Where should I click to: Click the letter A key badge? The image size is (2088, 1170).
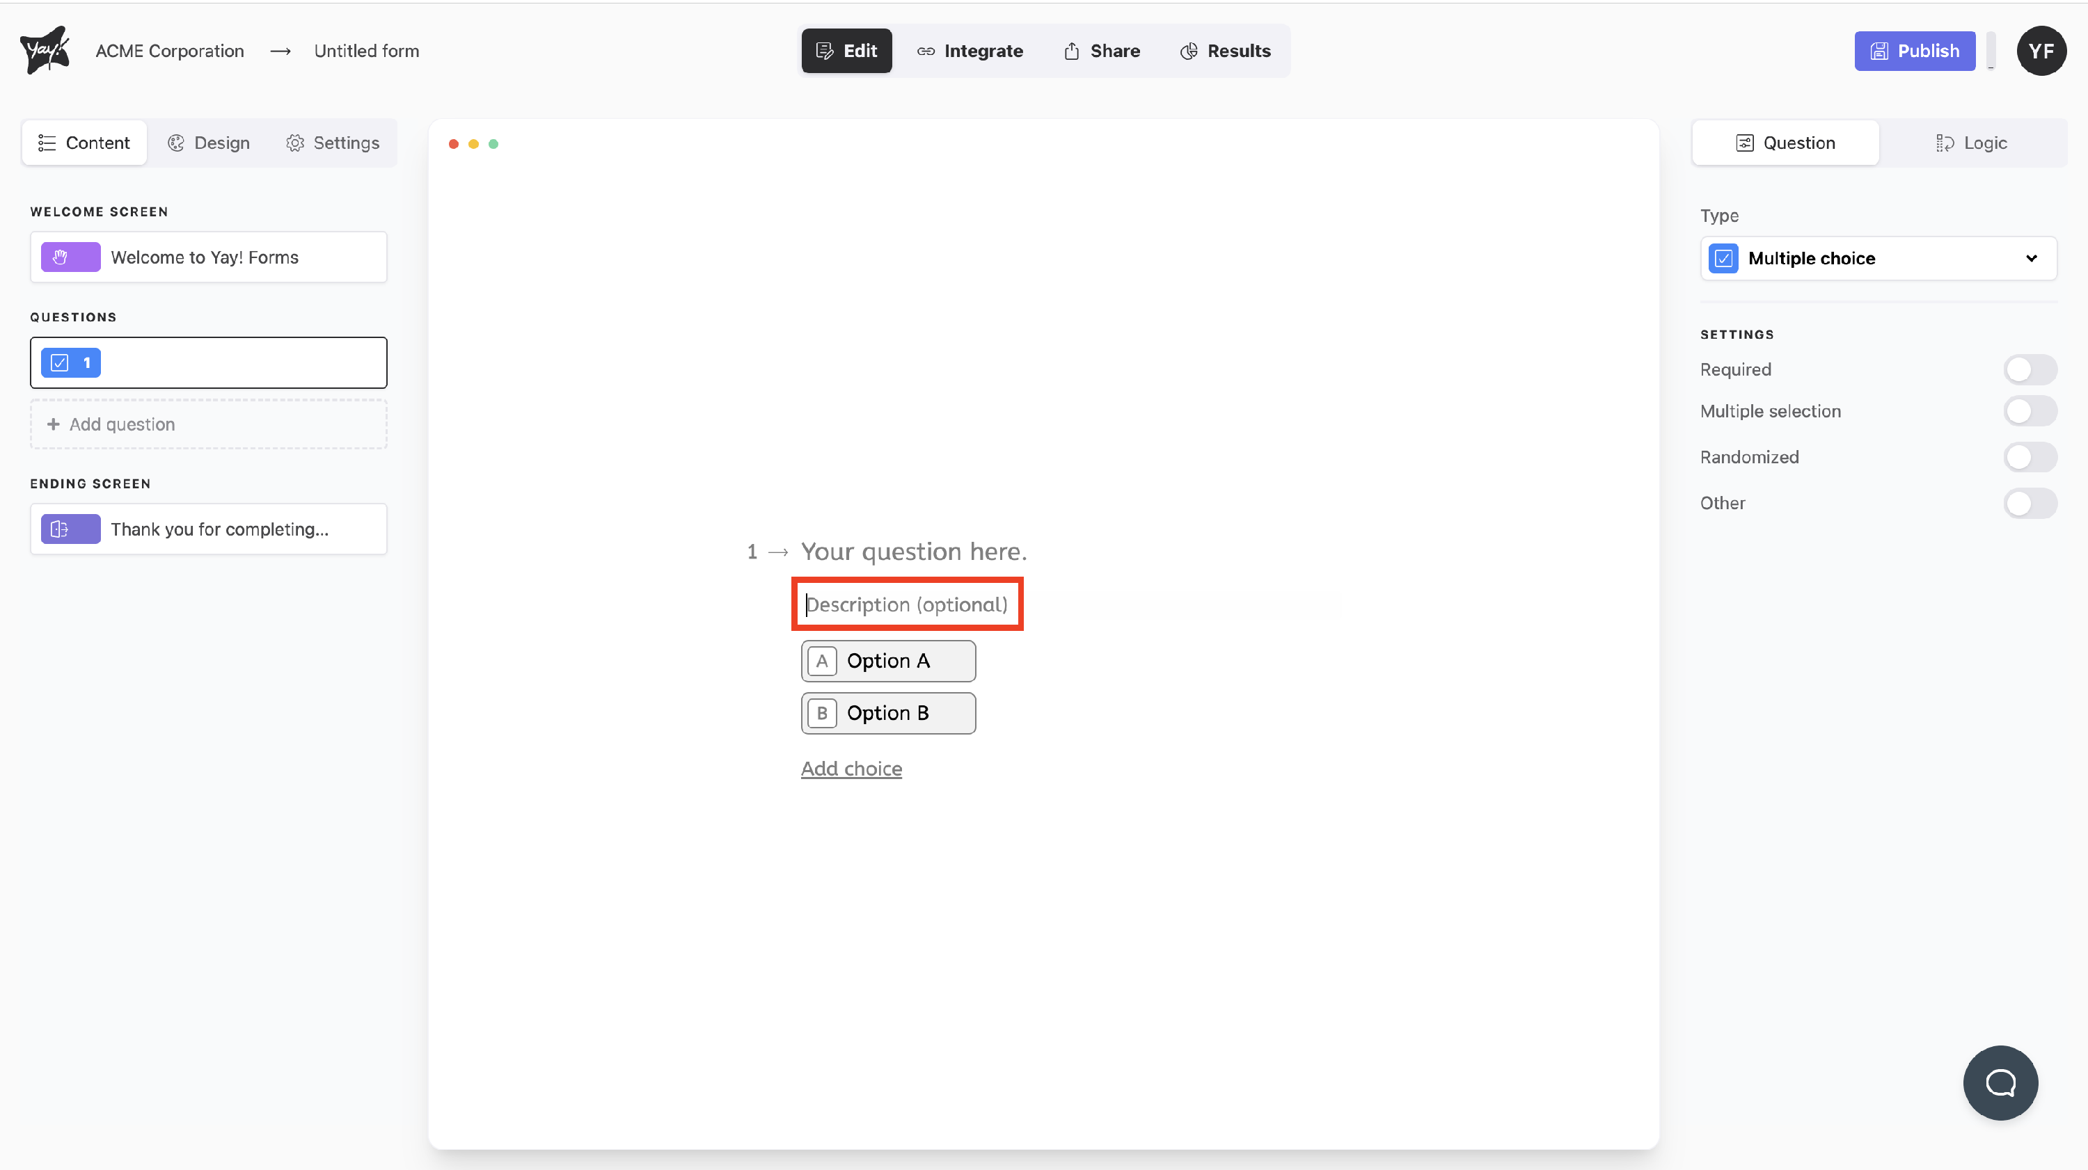821,661
